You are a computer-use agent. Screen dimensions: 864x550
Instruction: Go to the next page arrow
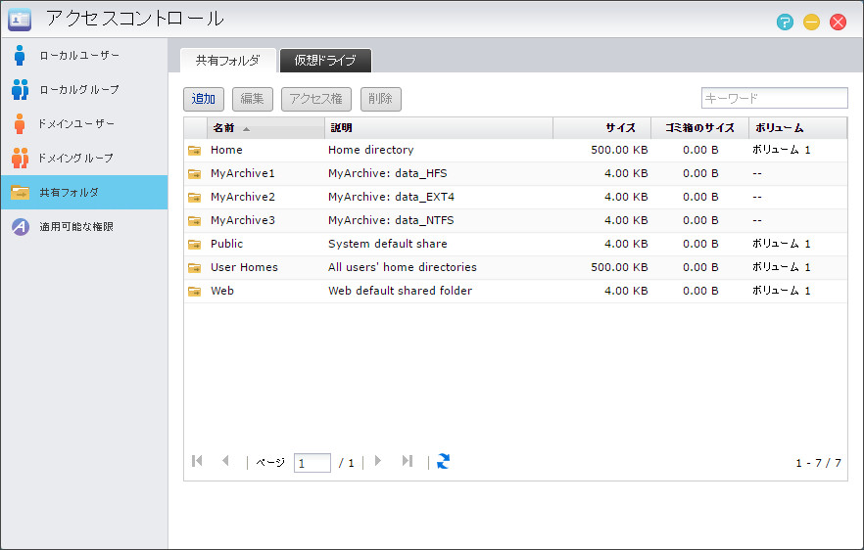click(378, 461)
